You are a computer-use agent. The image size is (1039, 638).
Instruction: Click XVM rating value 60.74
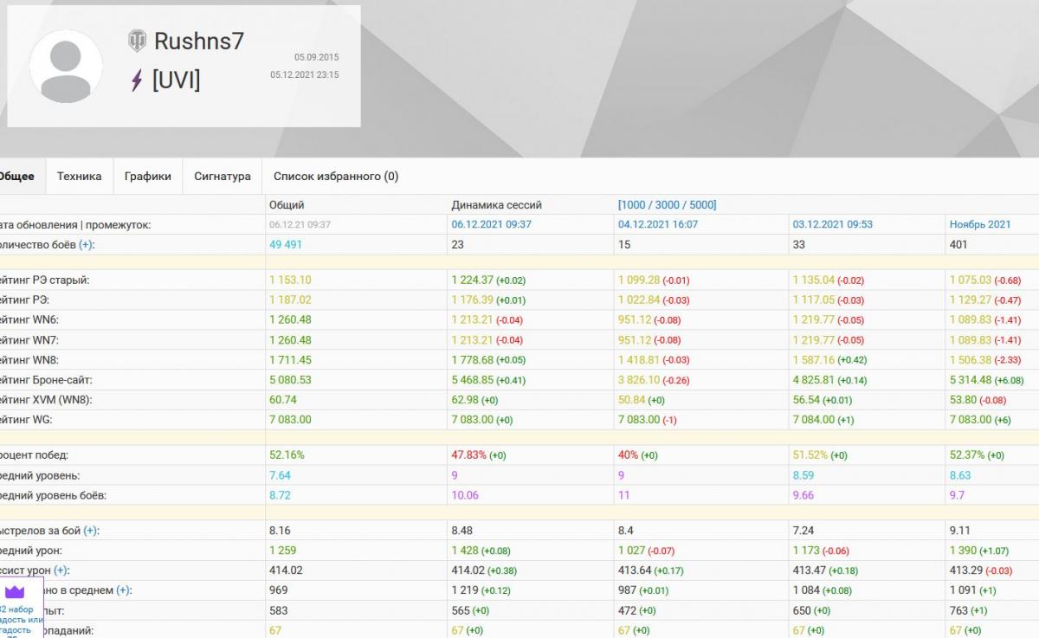[283, 399]
